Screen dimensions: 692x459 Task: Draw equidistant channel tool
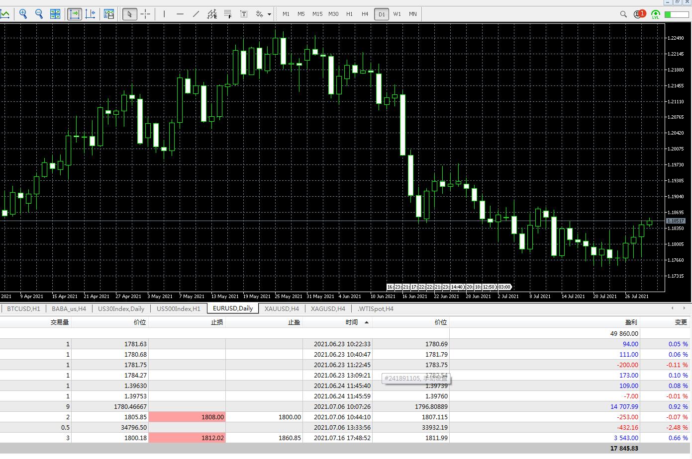pos(212,14)
